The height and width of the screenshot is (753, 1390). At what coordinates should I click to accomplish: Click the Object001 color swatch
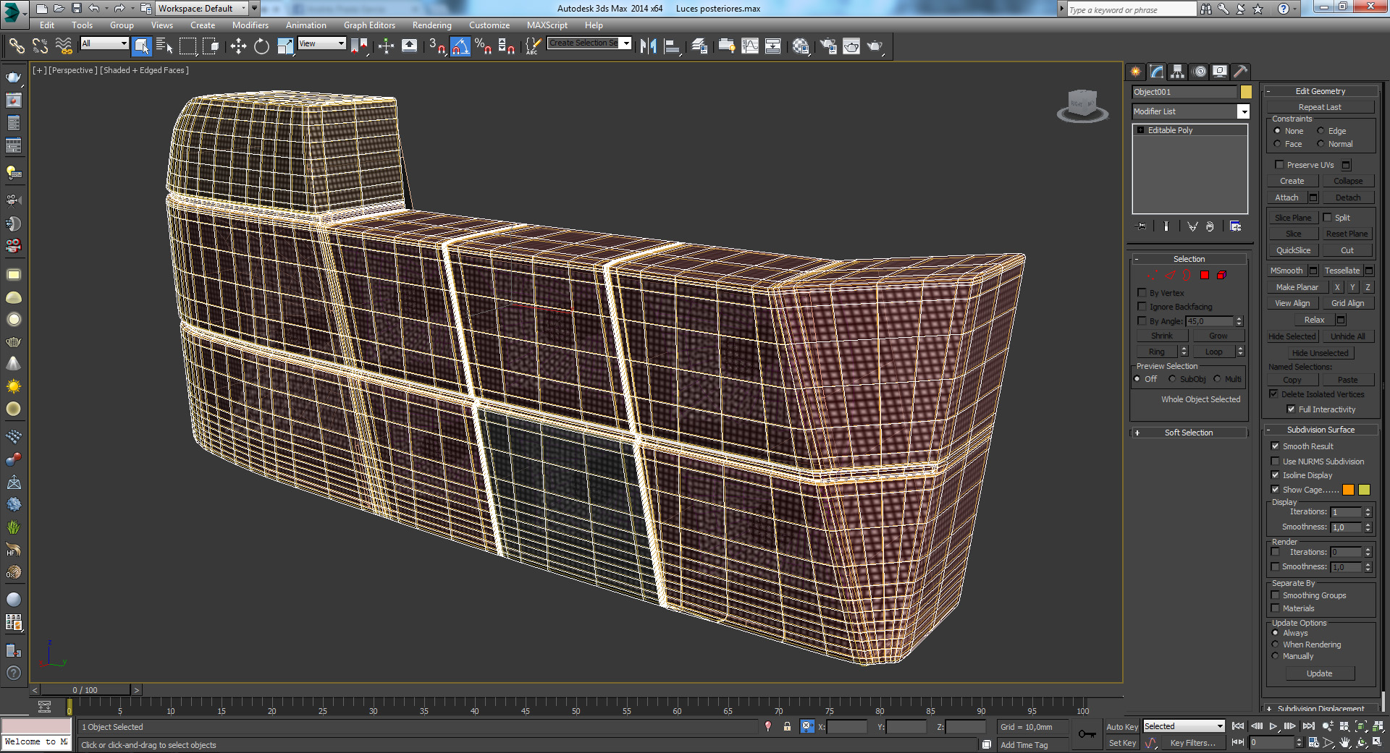(1246, 92)
